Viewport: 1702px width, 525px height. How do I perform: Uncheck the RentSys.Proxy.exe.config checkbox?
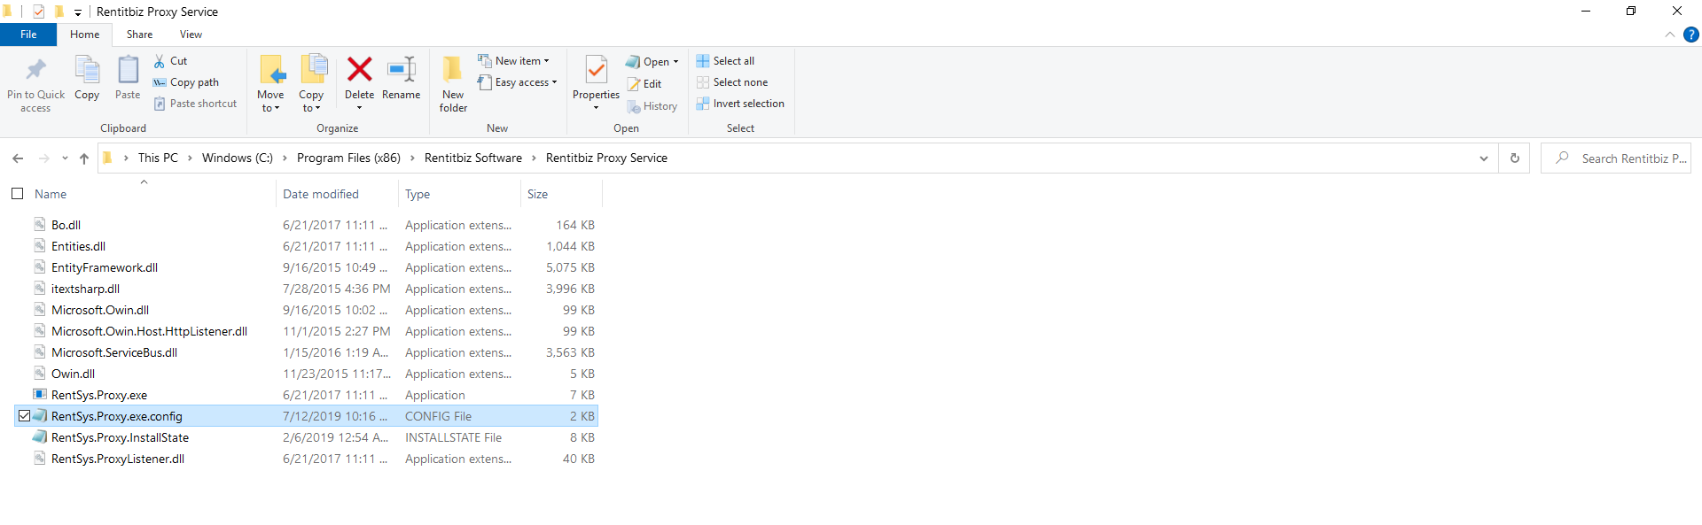pyautogui.click(x=24, y=416)
